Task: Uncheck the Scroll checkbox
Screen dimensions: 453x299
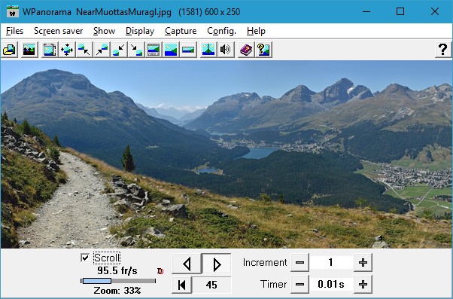Action: point(85,258)
